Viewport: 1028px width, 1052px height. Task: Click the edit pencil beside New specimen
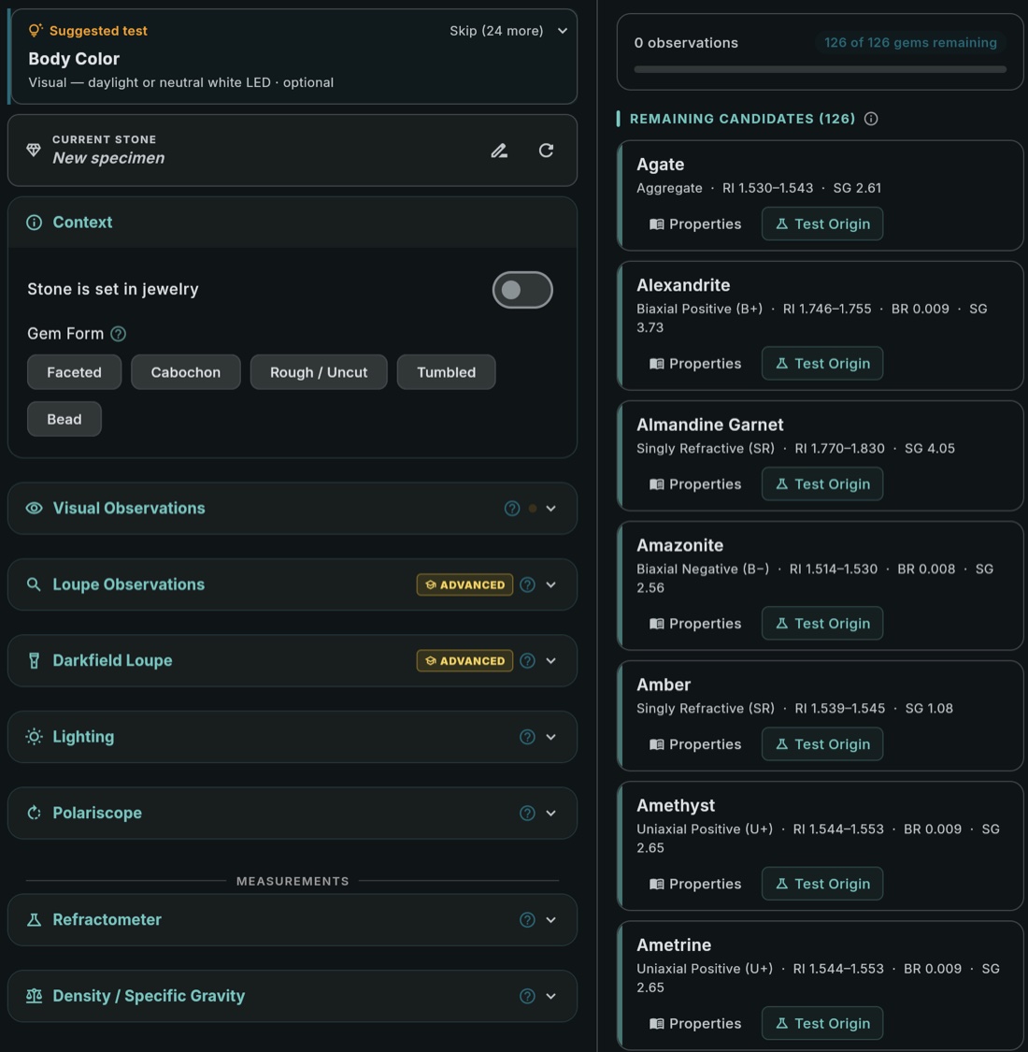tap(499, 151)
